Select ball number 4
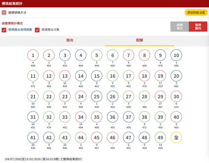 (x=81, y=55)
